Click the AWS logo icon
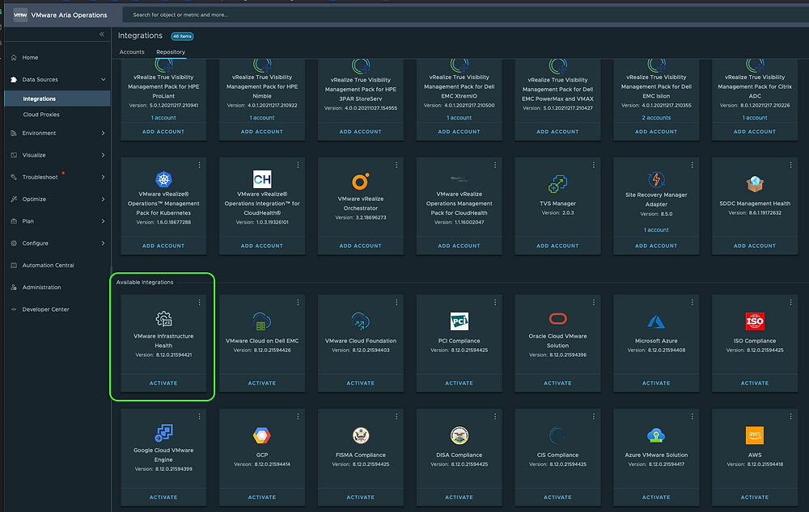 [x=755, y=435]
